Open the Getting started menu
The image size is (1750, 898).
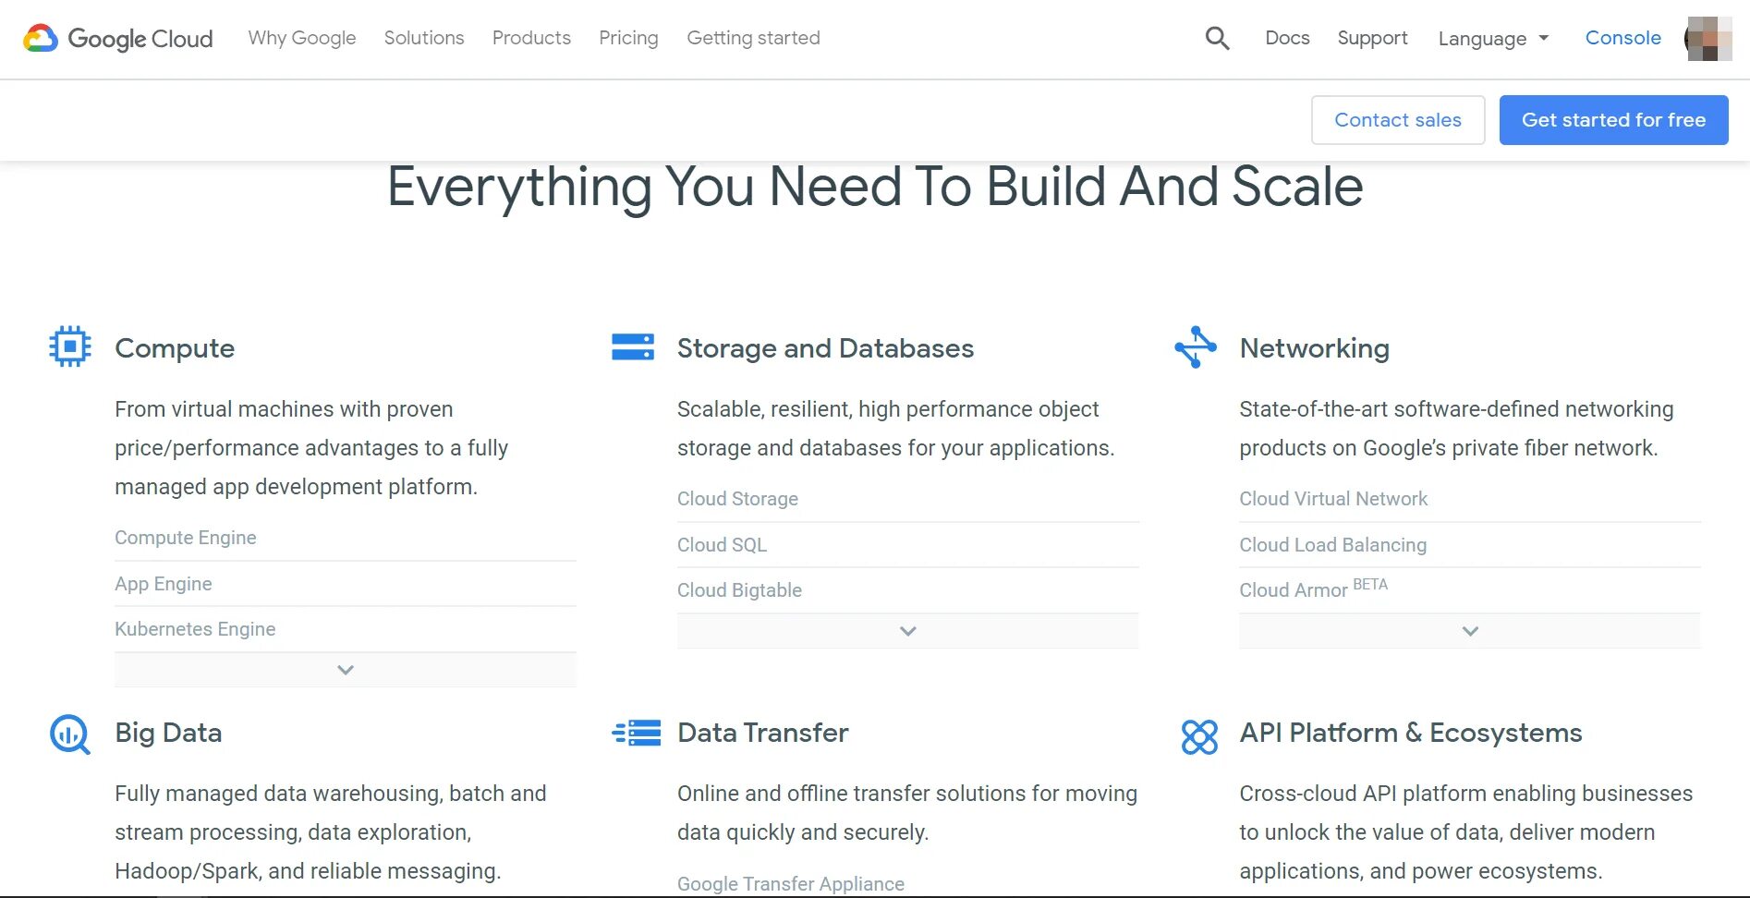[753, 38]
